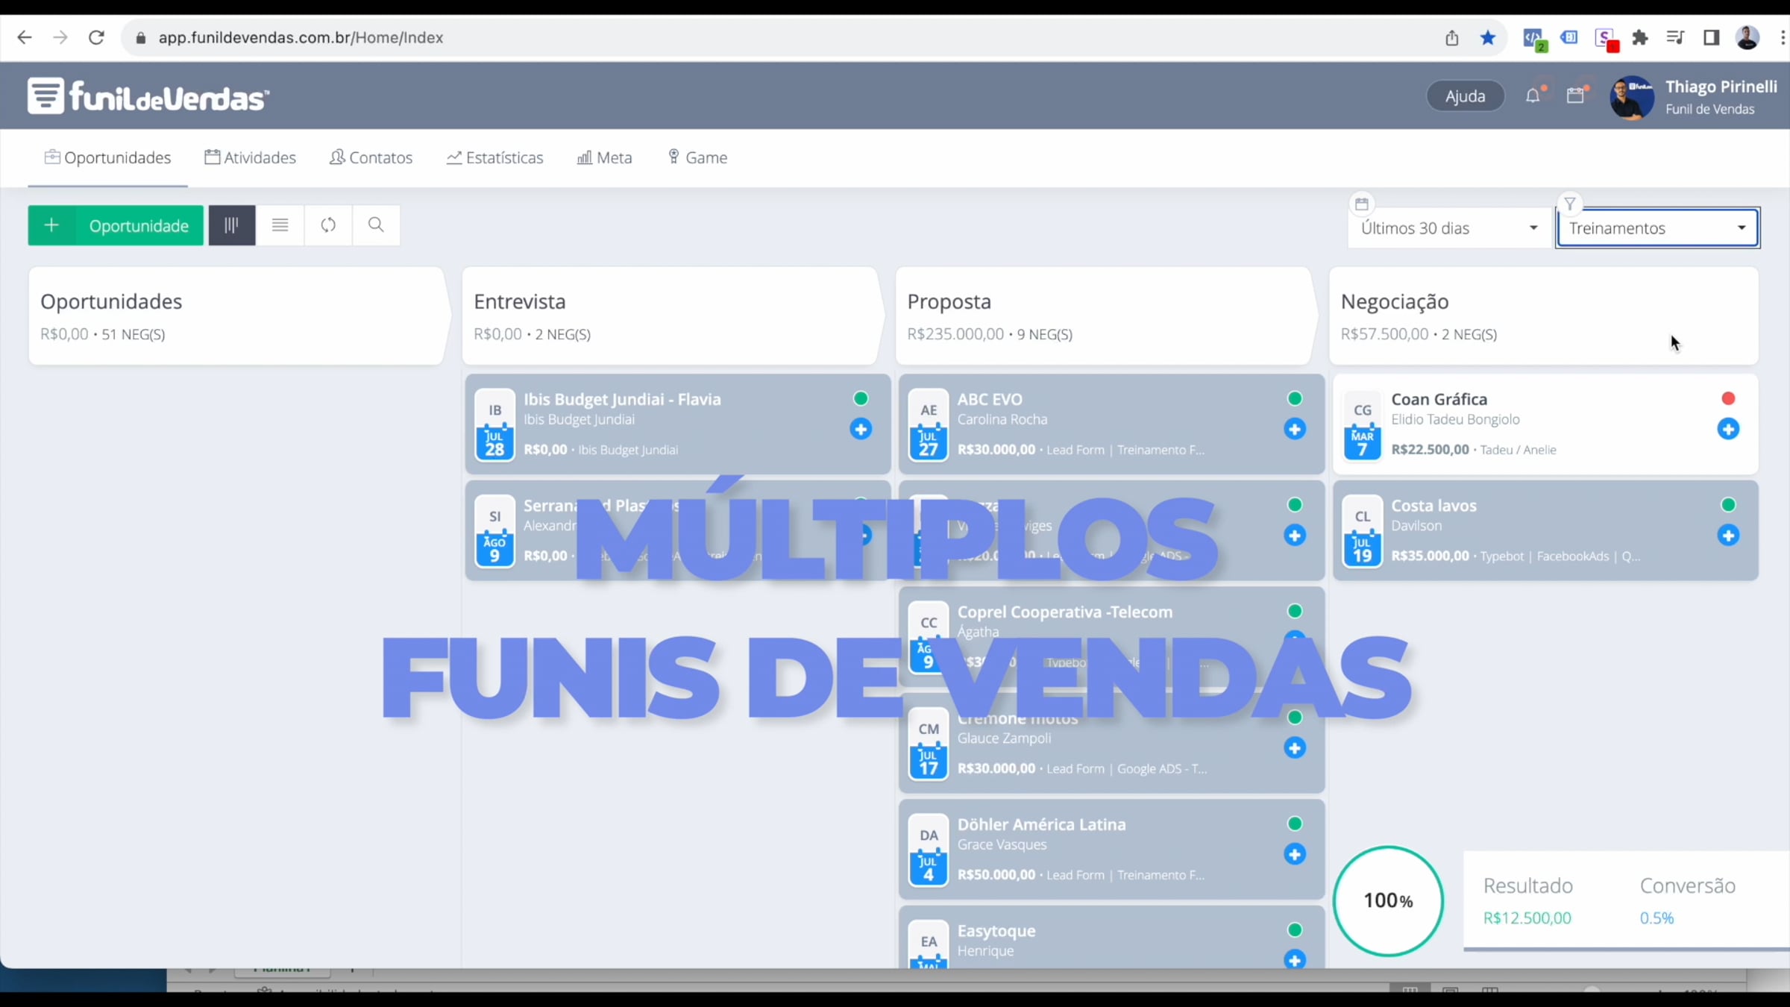Viewport: 1790px width, 1007px height.
Task: Open the search magnifier icon
Action: pos(376,225)
